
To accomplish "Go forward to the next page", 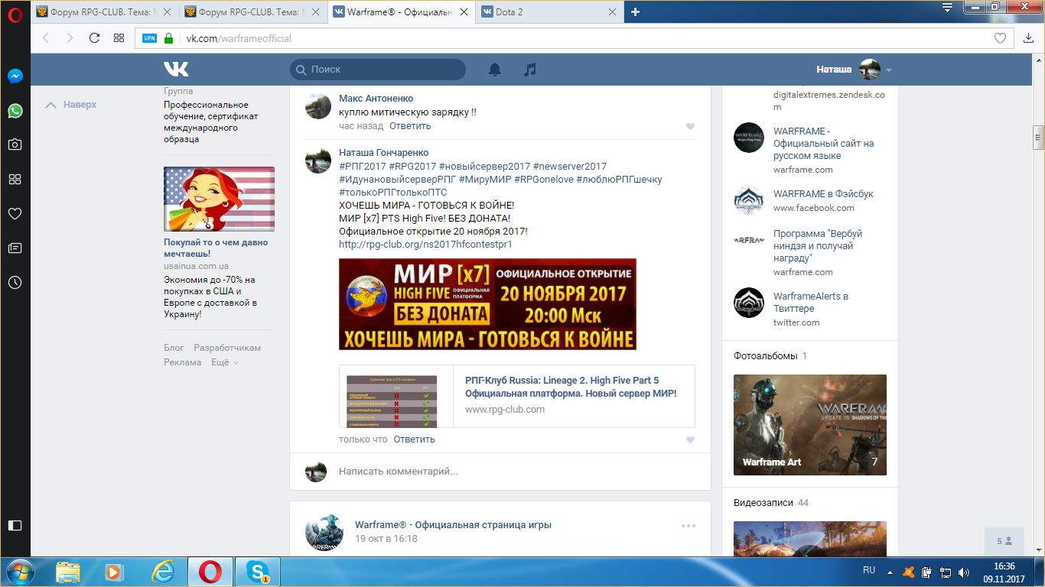I will 70,37.
